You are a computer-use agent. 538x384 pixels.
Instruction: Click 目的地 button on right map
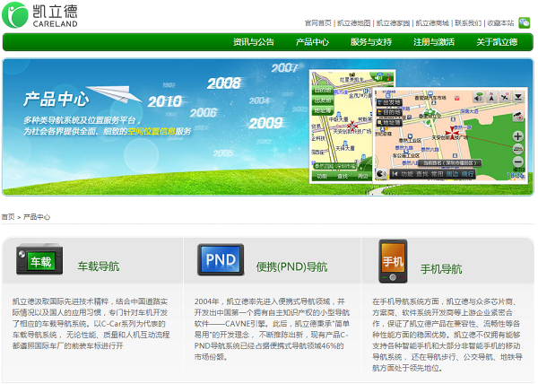pos(389,112)
